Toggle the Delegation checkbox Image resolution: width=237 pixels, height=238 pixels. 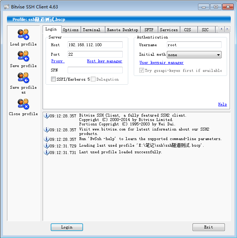[x=93, y=79]
